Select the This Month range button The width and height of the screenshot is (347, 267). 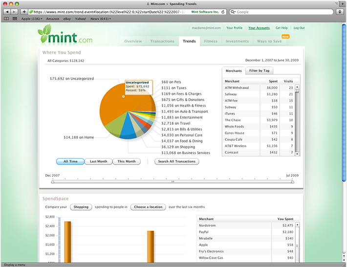(127, 161)
